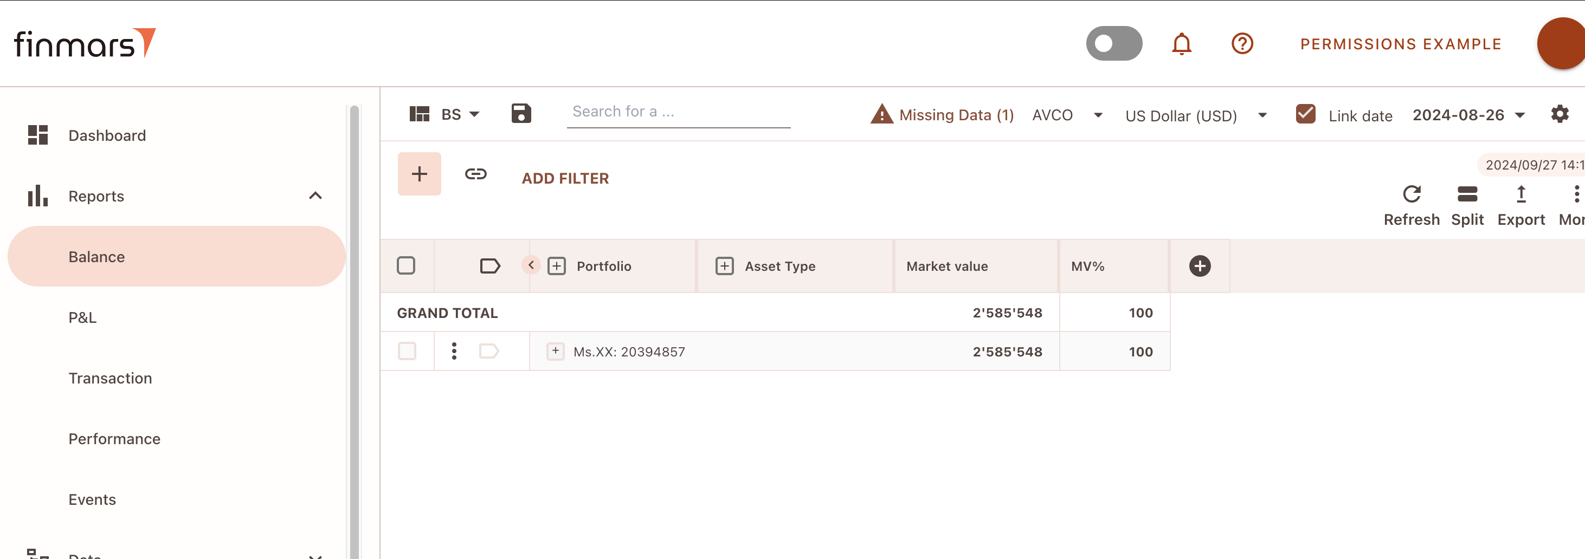Click the sidebar vertical scrollbar
The width and height of the screenshot is (1585, 559).
(354, 332)
